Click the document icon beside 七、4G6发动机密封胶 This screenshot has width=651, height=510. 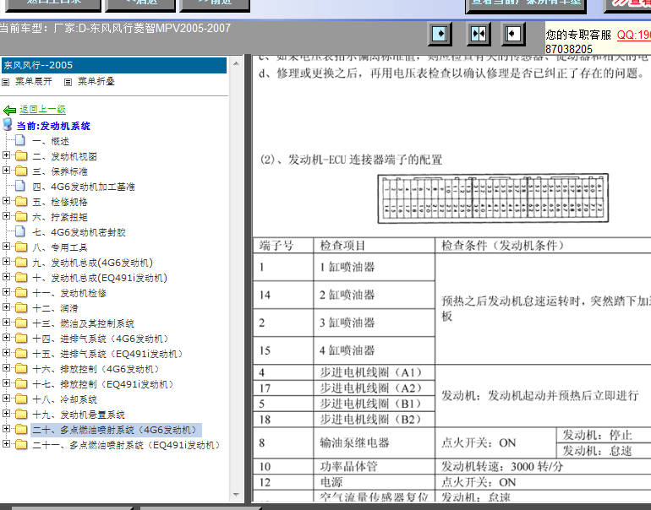(x=20, y=232)
